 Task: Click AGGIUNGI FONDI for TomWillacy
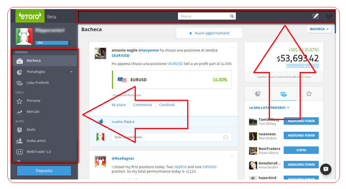coord(301,121)
